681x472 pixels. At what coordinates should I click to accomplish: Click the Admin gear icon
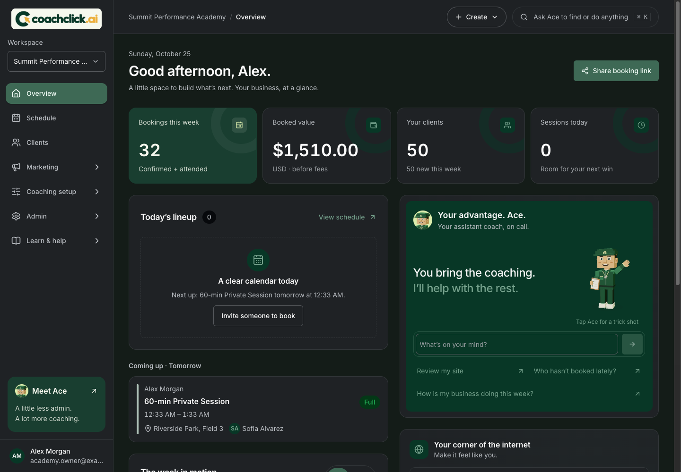pyautogui.click(x=16, y=216)
